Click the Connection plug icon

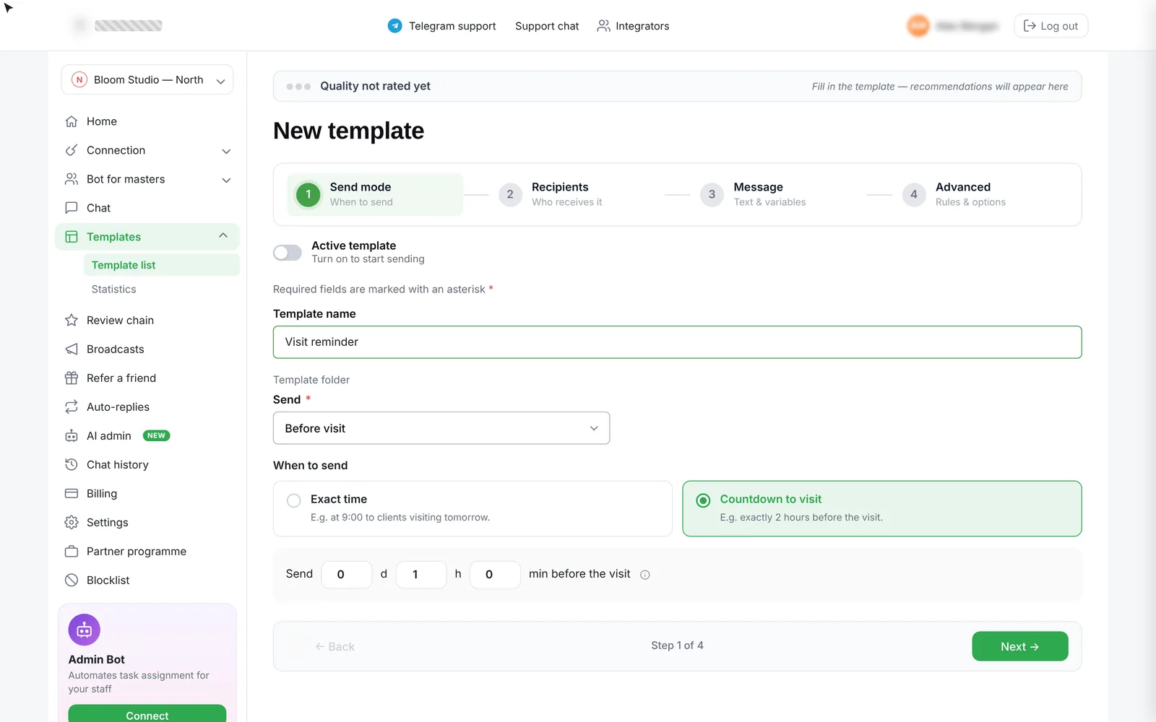click(72, 150)
